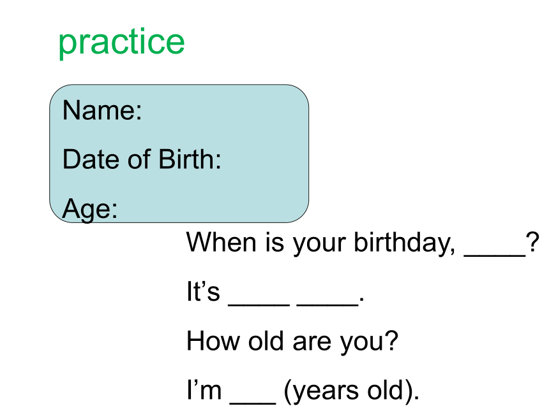Click the green 'practice' title
Viewport: 549px width, 411px height.
(121, 43)
